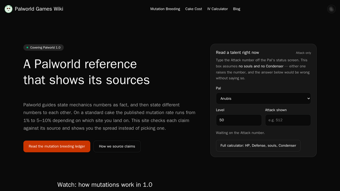340x191 pixels.
Task: Expand the Pal dropdown showing Anubis
Action: [263, 99]
